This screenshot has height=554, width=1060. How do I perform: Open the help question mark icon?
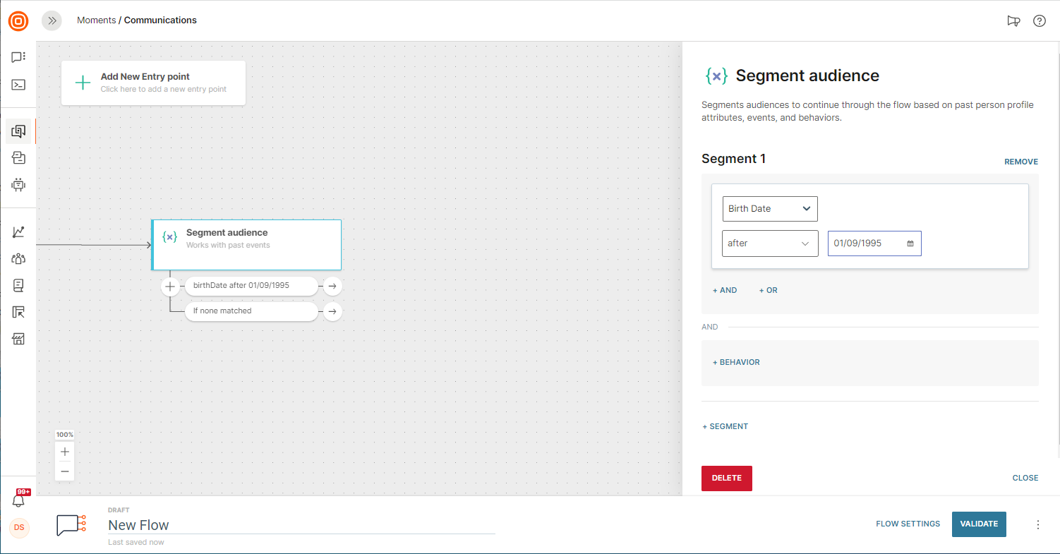1039,20
